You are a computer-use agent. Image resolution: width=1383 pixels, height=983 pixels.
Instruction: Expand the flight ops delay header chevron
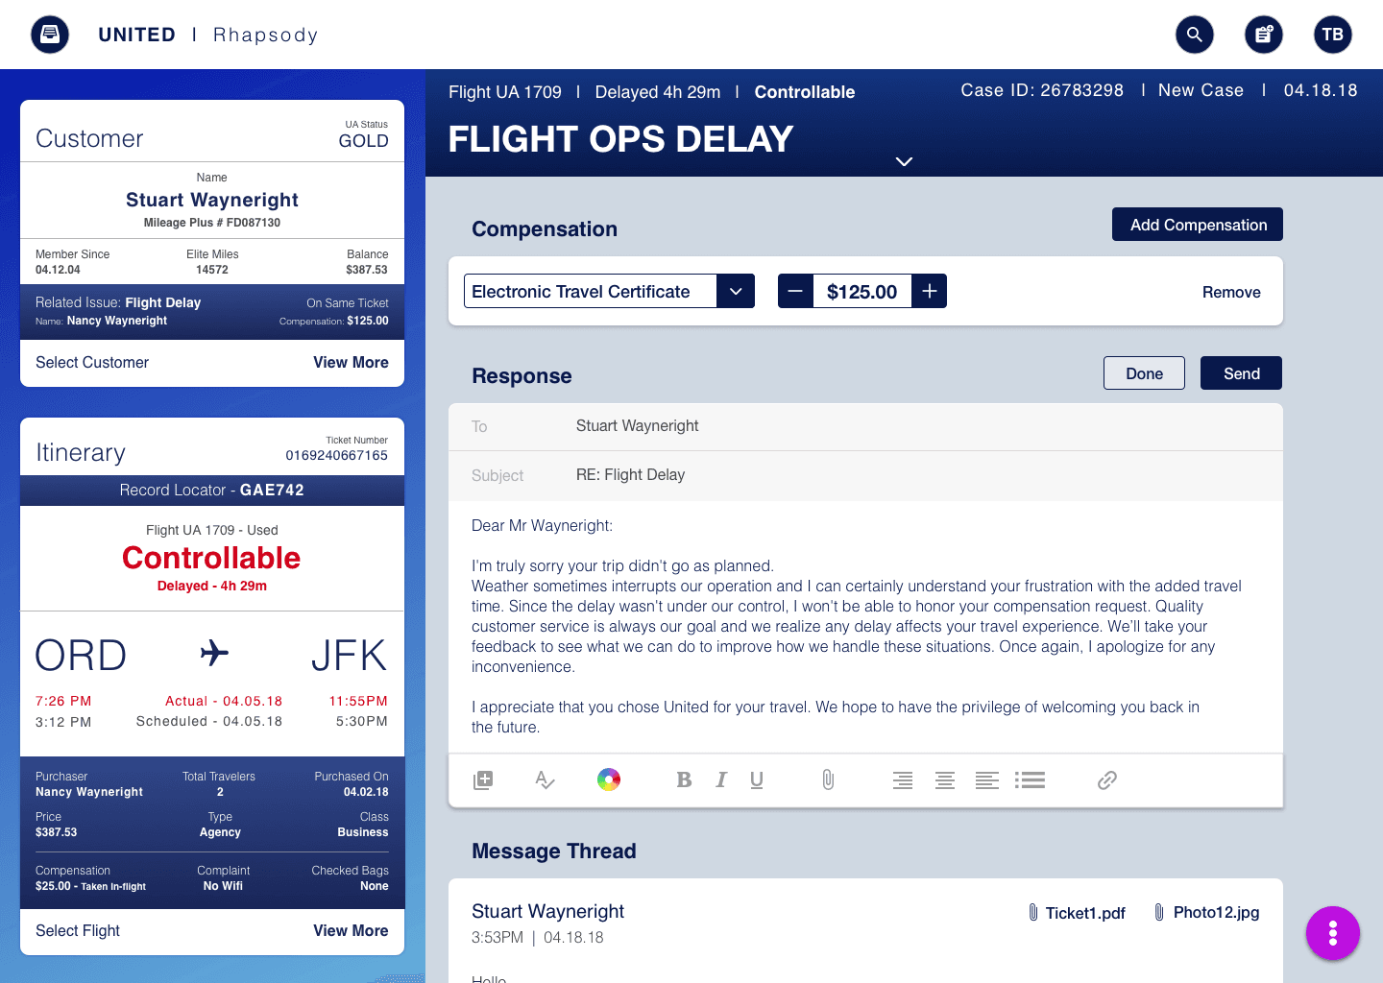(x=904, y=161)
